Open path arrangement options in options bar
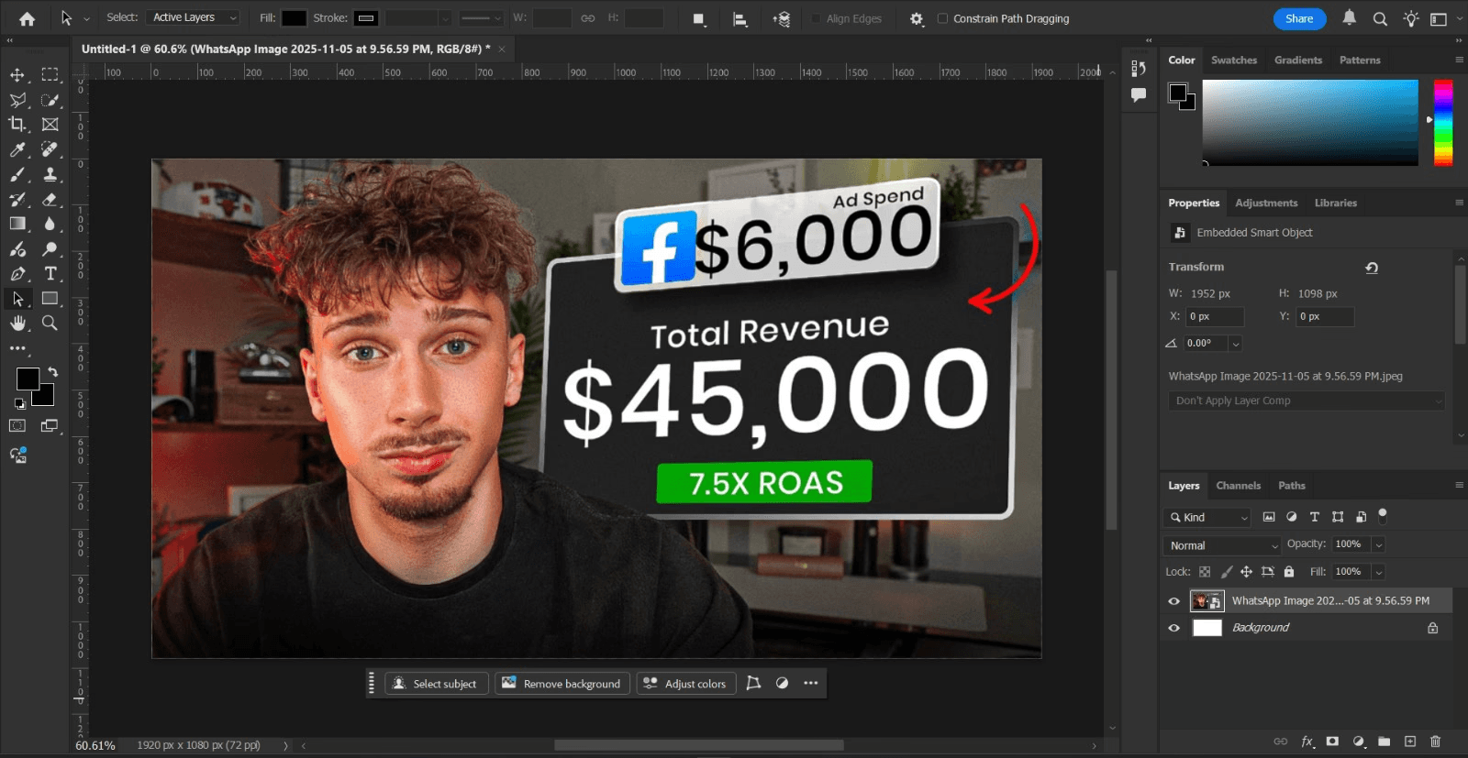 [782, 18]
